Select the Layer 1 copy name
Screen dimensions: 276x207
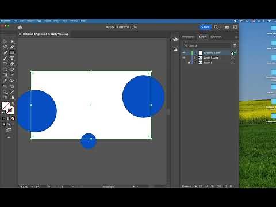click(x=211, y=57)
